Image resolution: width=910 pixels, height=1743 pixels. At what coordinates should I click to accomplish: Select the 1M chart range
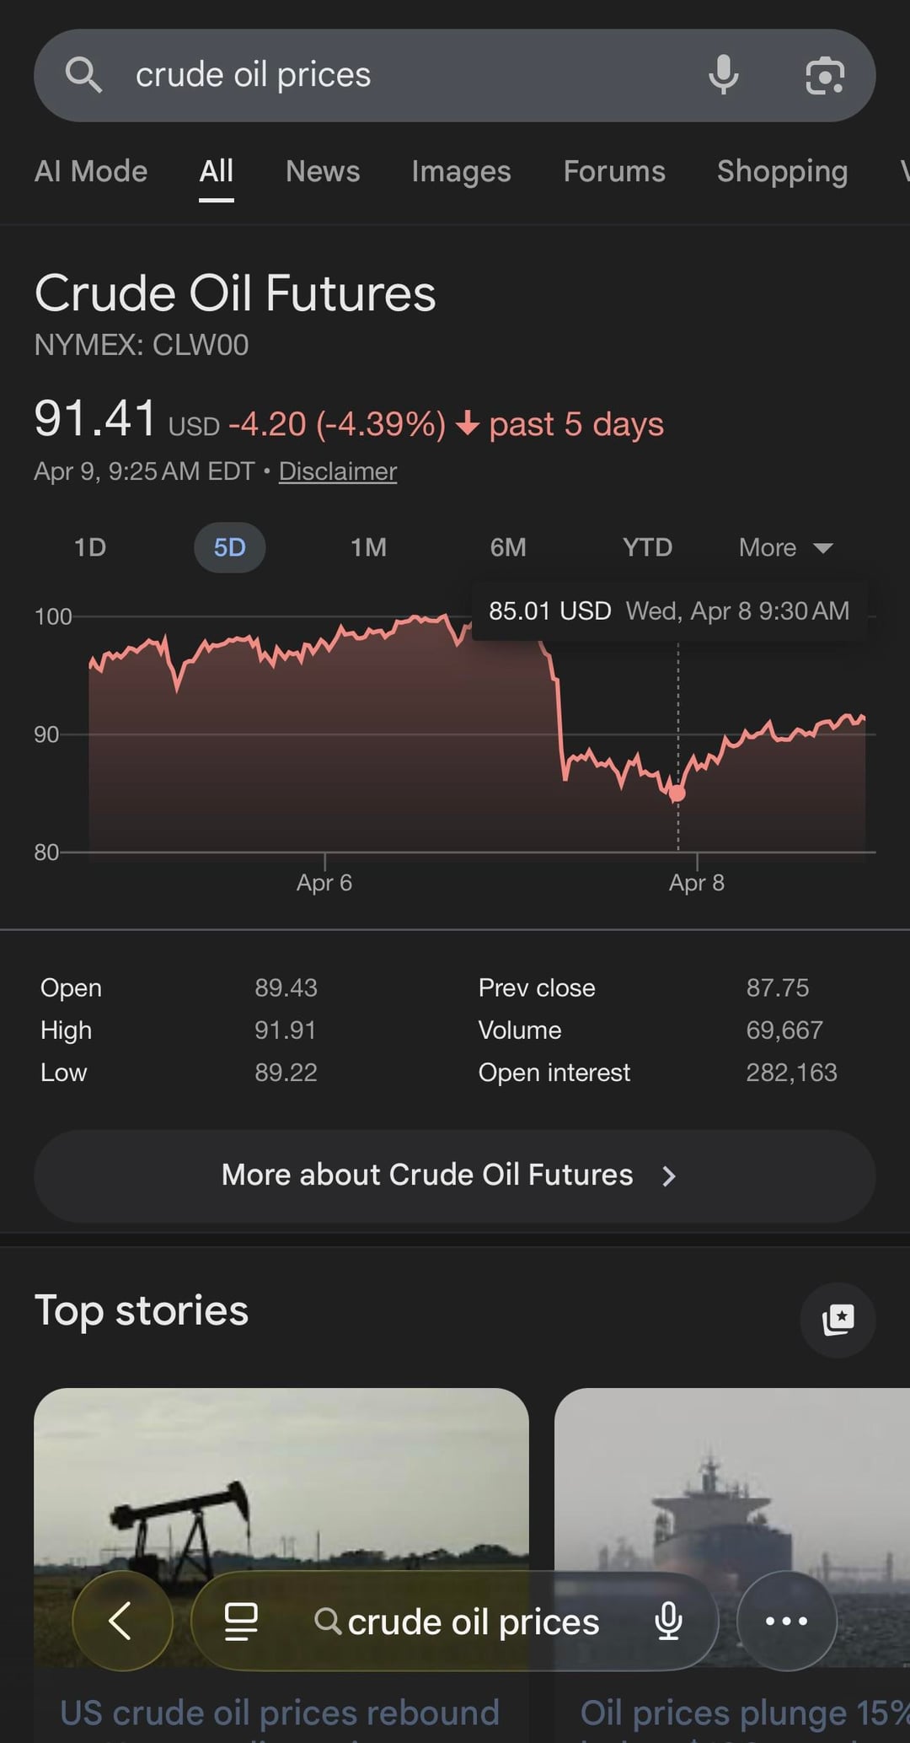point(368,547)
